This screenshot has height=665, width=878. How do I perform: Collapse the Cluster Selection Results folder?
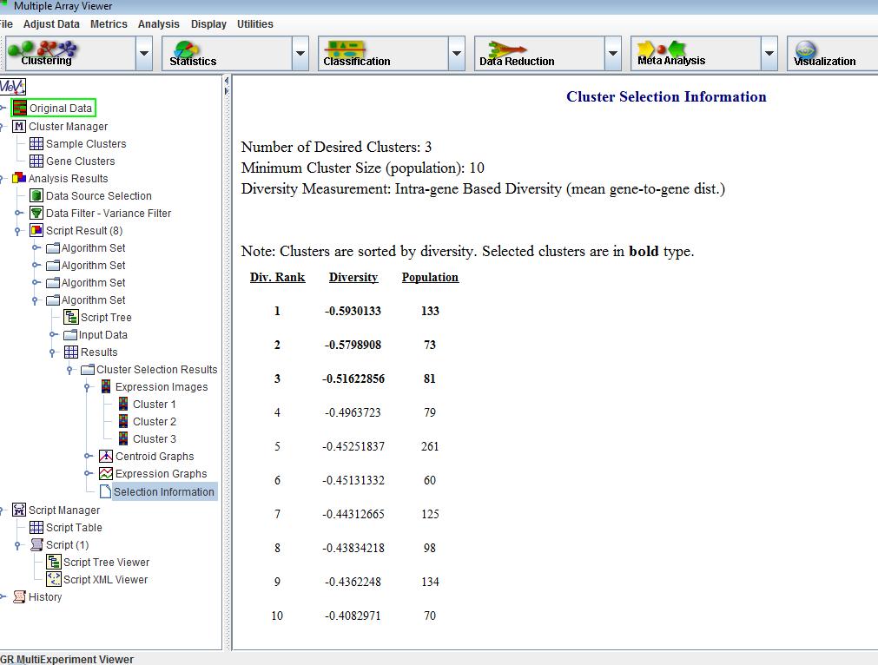[70, 370]
